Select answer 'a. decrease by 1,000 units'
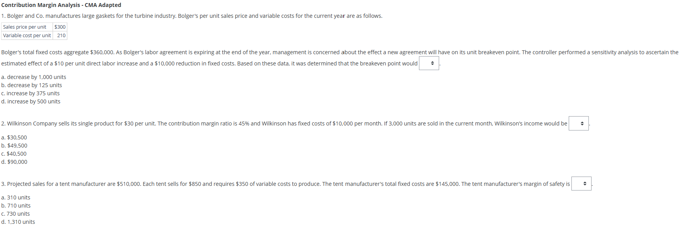The height and width of the screenshot is (230, 684). (x=34, y=77)
